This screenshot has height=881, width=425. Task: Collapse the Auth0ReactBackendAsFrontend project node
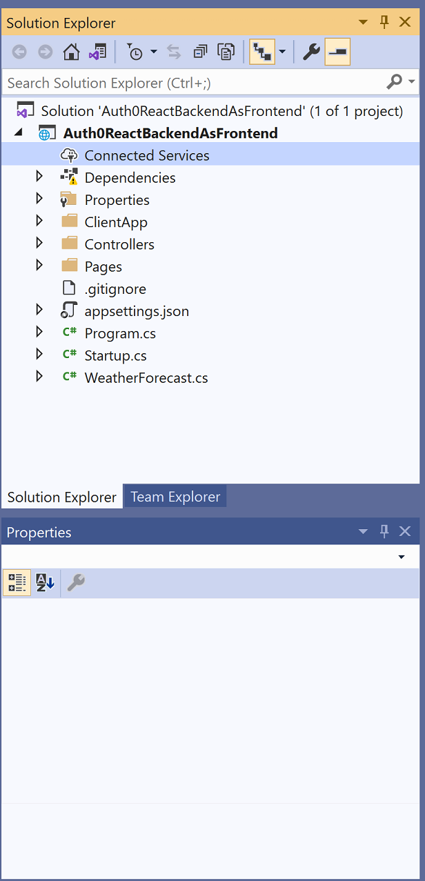pos(18,132)
